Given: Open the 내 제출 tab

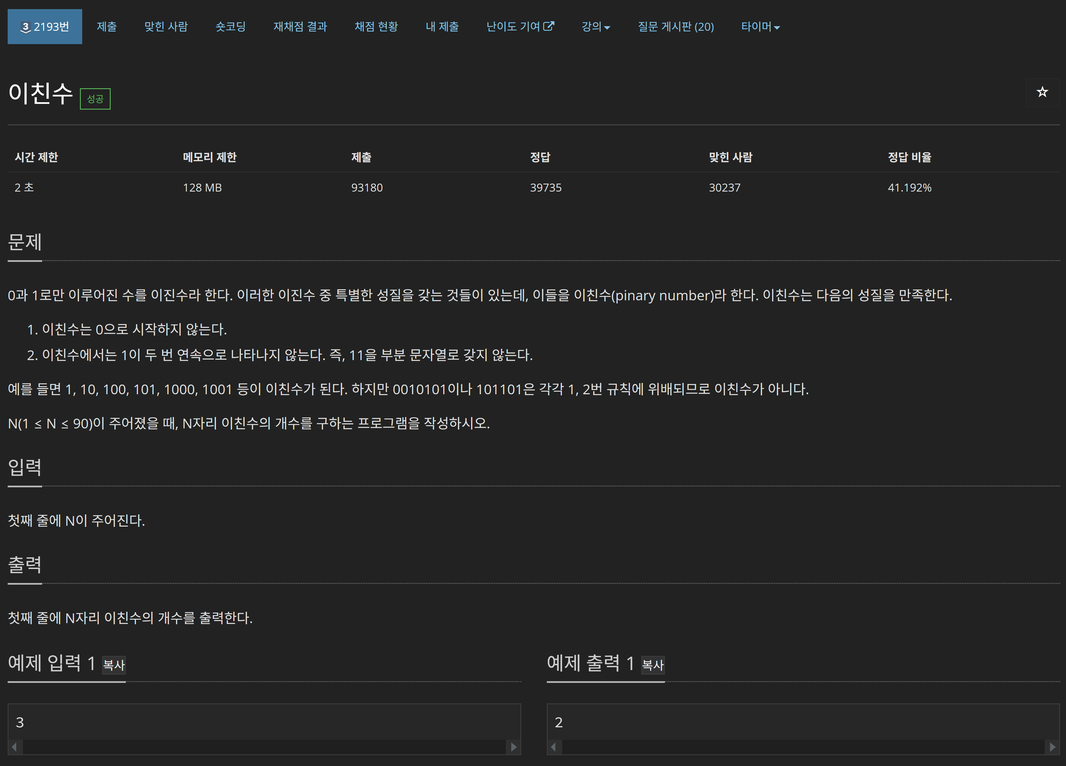Looking at the screenshot, I should 442,27.
